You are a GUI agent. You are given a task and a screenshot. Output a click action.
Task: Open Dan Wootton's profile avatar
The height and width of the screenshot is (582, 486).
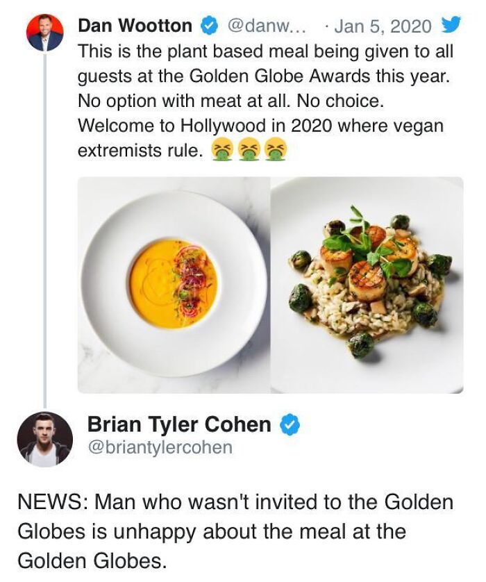click(45, 33)
